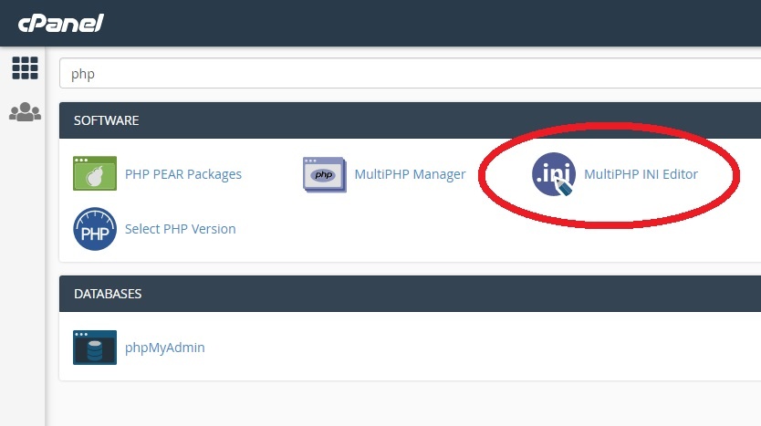Open Select PHP Version link

pyautogui.click(x=180, y=229)
